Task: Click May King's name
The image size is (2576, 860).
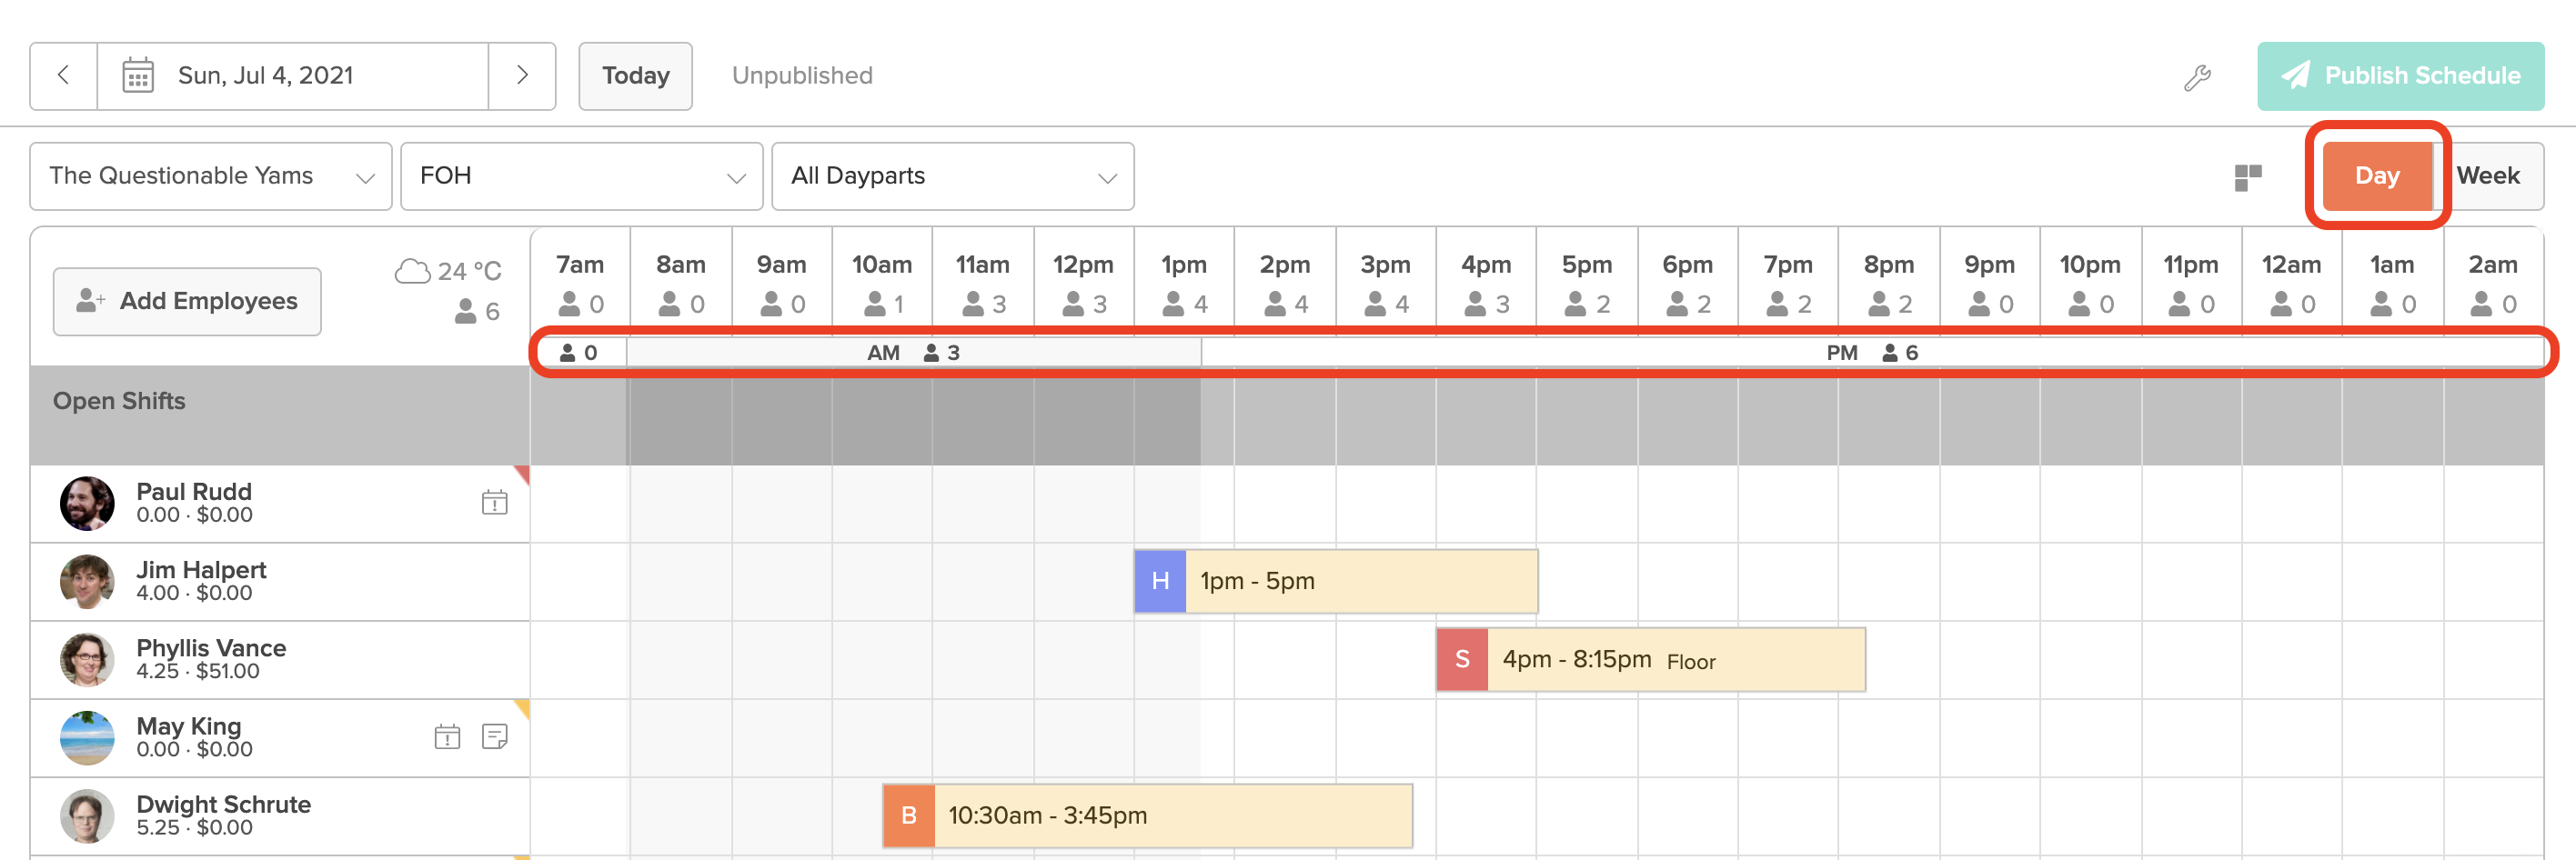Action: (188, 726)
